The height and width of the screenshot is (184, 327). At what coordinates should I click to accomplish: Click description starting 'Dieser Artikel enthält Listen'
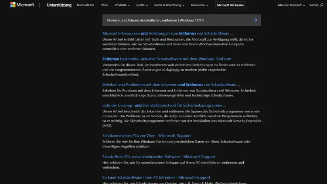click(x=178, y=44)
